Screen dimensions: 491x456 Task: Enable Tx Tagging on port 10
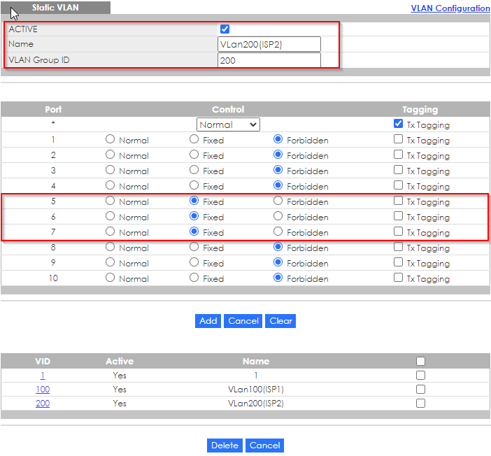398,278
